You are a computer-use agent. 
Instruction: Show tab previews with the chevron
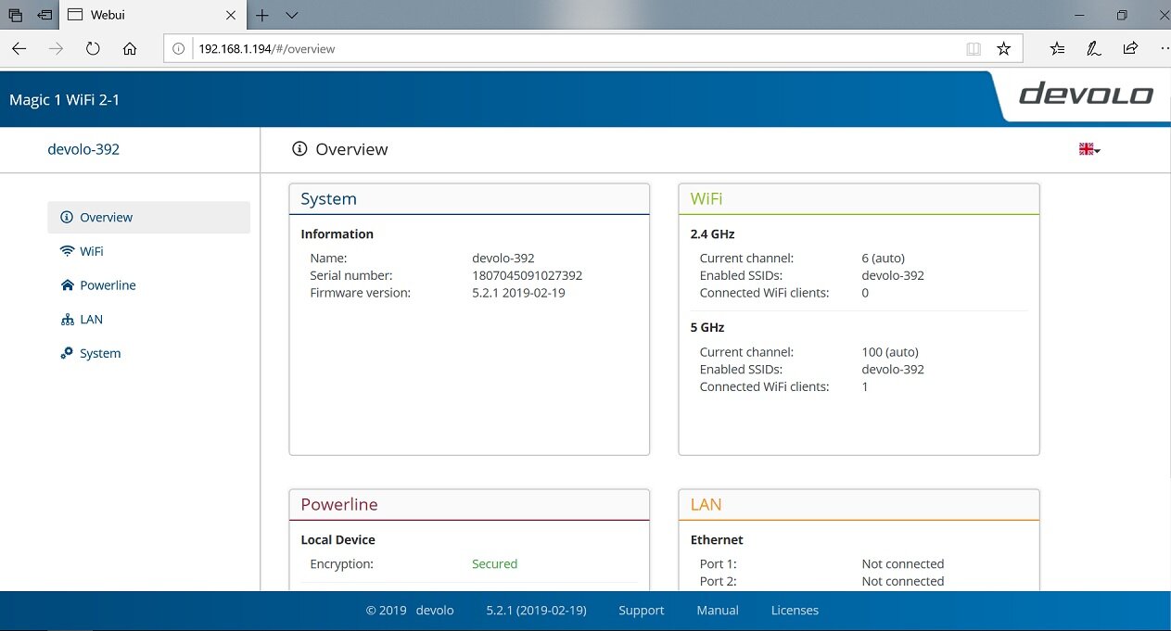[x=292, y=15]
